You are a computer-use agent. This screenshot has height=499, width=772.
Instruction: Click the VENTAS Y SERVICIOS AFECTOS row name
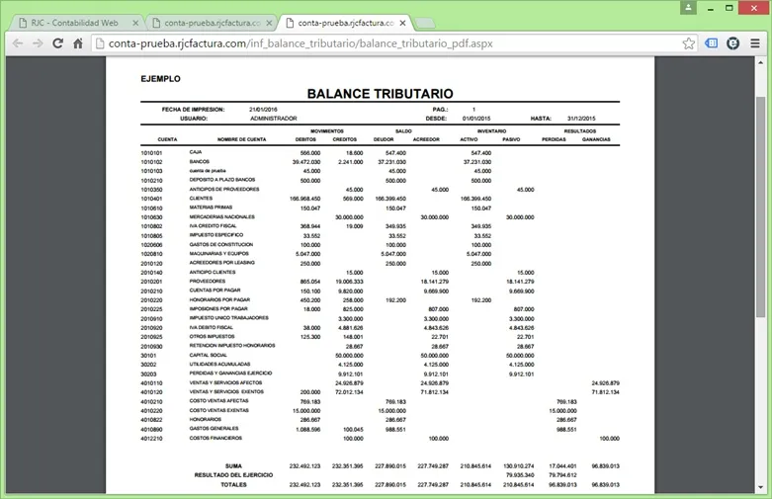point(225,382)
